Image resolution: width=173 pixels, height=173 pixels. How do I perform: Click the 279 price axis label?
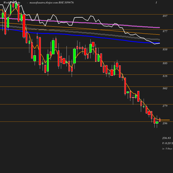coord(165,106)
